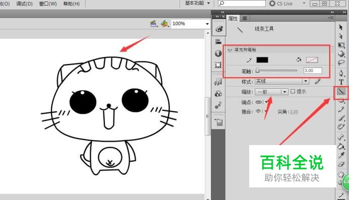Screen dimensions: 349x200
Task: Click the edit stroke style pencil icon
Action: click(318, 81)
